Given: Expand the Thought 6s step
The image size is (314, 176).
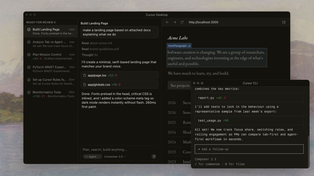Looking at the screenshot, I should (x=90, y=55).
